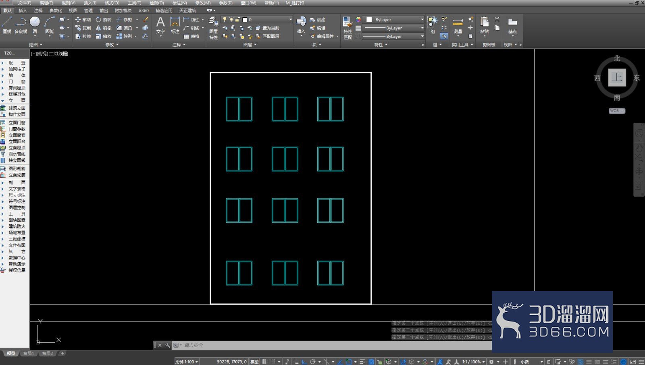Select the 直线 (Line) tool
The width and height of the screenshot is (645, 365).
pos(7,25)
